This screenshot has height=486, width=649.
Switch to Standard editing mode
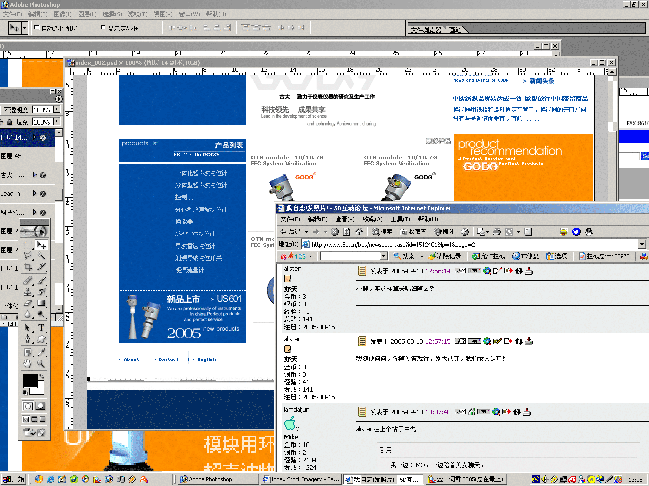point(28,406)
